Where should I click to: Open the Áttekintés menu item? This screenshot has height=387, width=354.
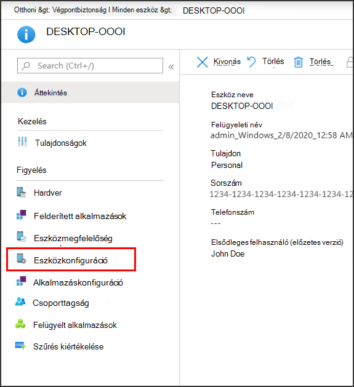[91, 92]
